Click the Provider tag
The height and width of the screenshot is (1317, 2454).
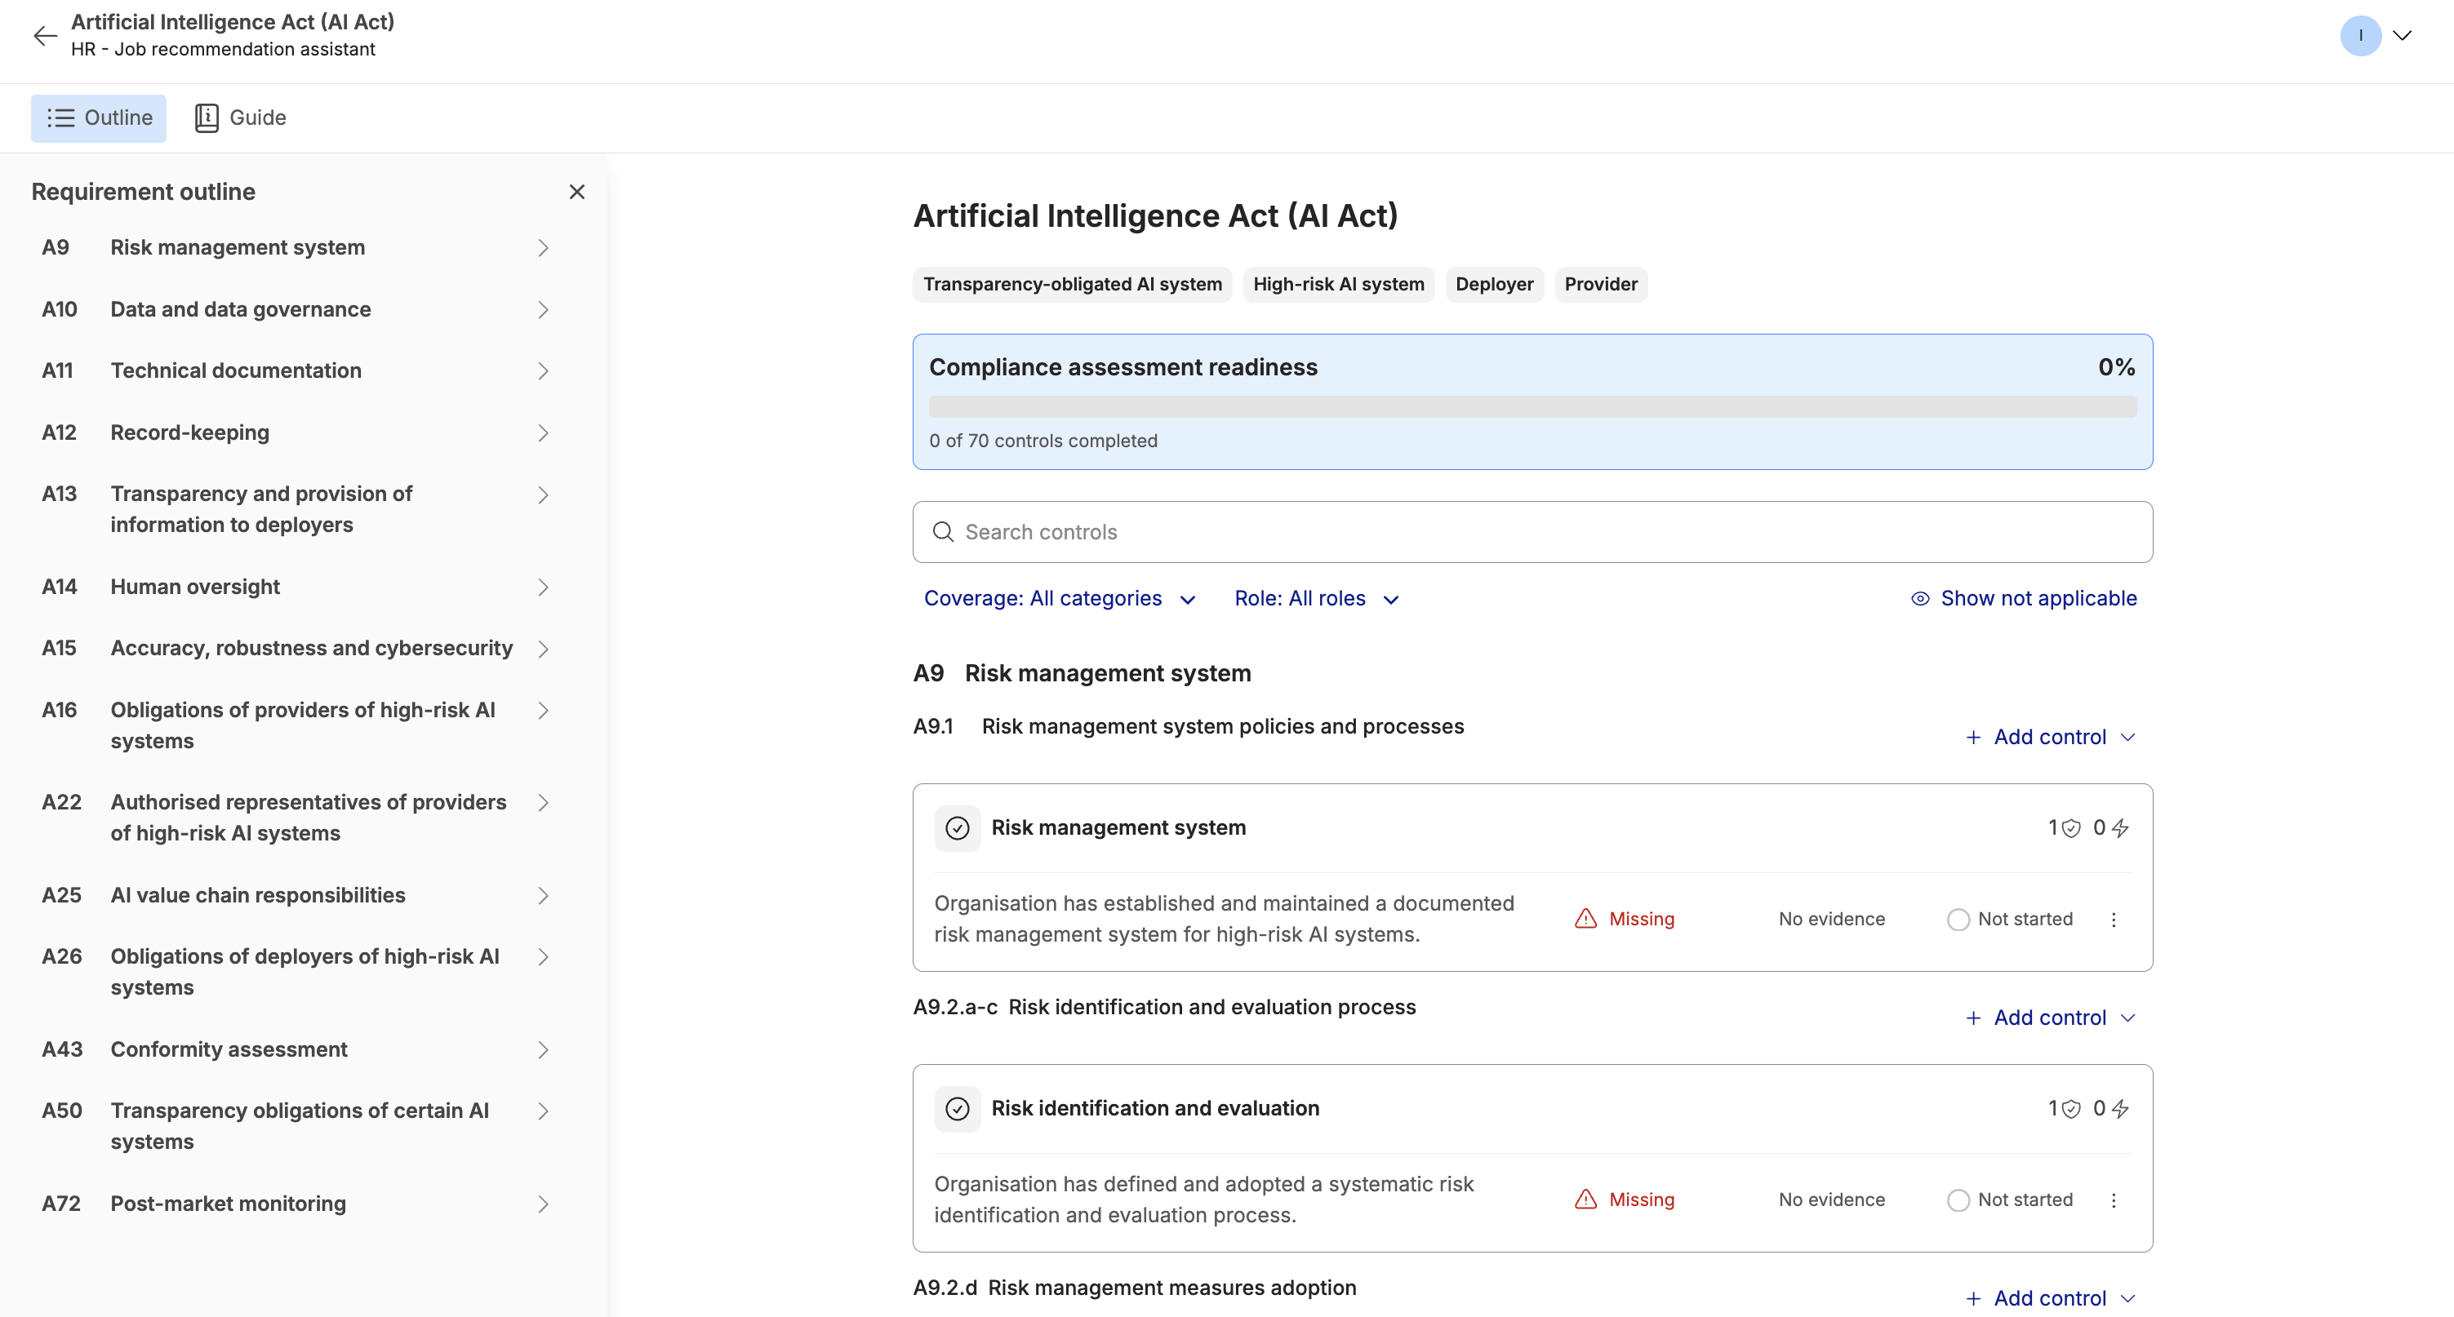click(1600, 284)
